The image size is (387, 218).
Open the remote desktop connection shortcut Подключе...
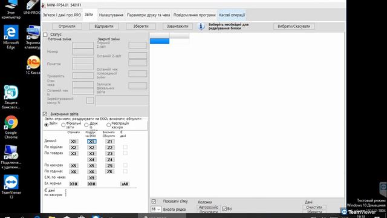coord(11,157)
